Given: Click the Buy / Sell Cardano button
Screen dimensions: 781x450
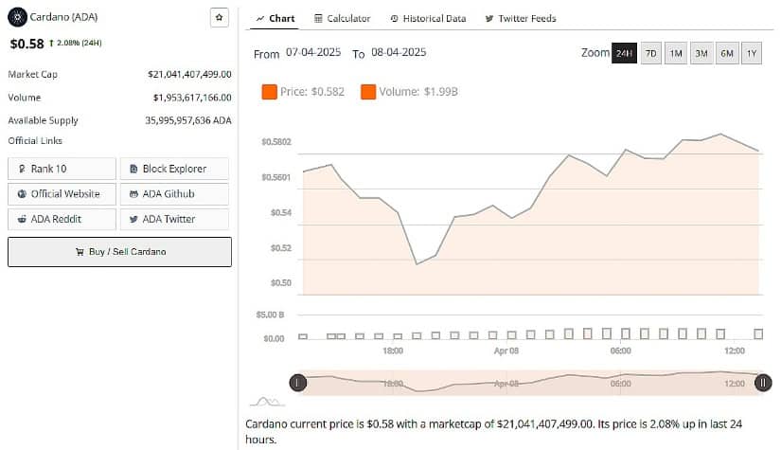Looking at the screenshot, I should tap(119, 252).
